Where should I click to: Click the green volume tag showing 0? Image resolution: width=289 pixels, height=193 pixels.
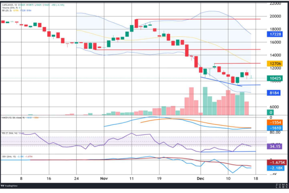[270, 112]
